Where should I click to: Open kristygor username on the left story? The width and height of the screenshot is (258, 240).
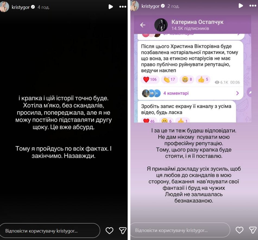click(21, 7)
